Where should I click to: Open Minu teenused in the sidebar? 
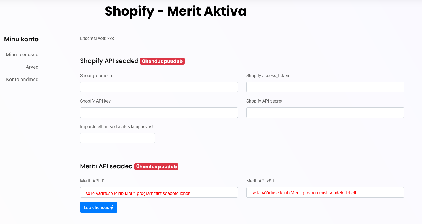[x=22, y=55]
